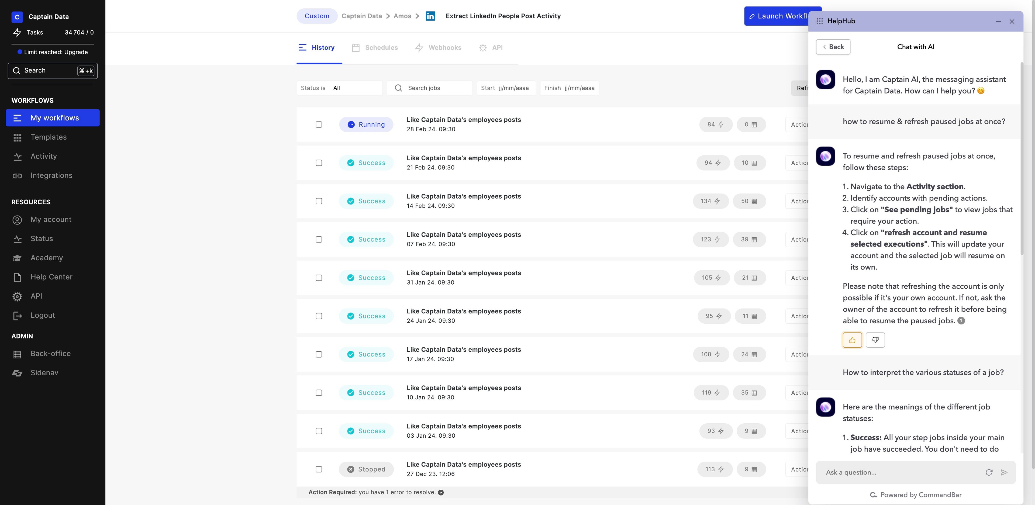
Task: Click the thumbs up feedback icon
Action: (852, 340)
